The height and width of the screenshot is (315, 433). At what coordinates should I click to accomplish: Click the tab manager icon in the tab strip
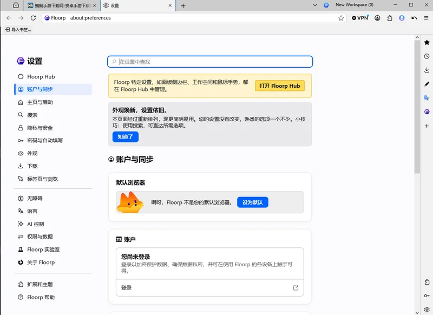click(16, 5)
